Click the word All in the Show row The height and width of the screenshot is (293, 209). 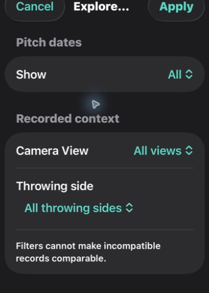[x=175, y=74]
